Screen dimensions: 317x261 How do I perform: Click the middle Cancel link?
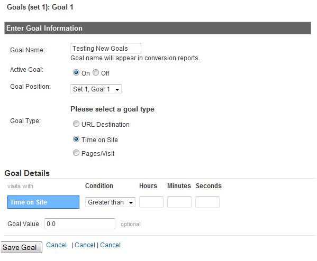tap(85, 245)
